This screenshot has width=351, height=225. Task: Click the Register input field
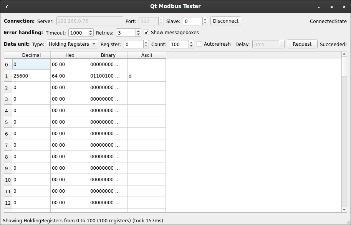[x=133, y=44]
